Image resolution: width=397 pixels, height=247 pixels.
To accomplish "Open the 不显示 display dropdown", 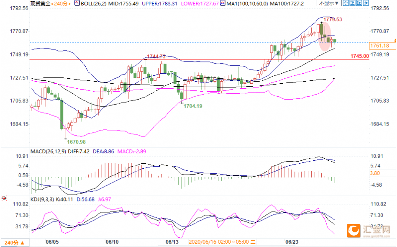I will click(x=329, y=3).
